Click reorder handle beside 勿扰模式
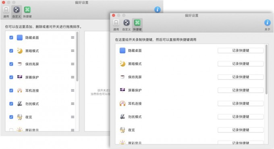This screenshot has width=274, height=149. (73, 104)
